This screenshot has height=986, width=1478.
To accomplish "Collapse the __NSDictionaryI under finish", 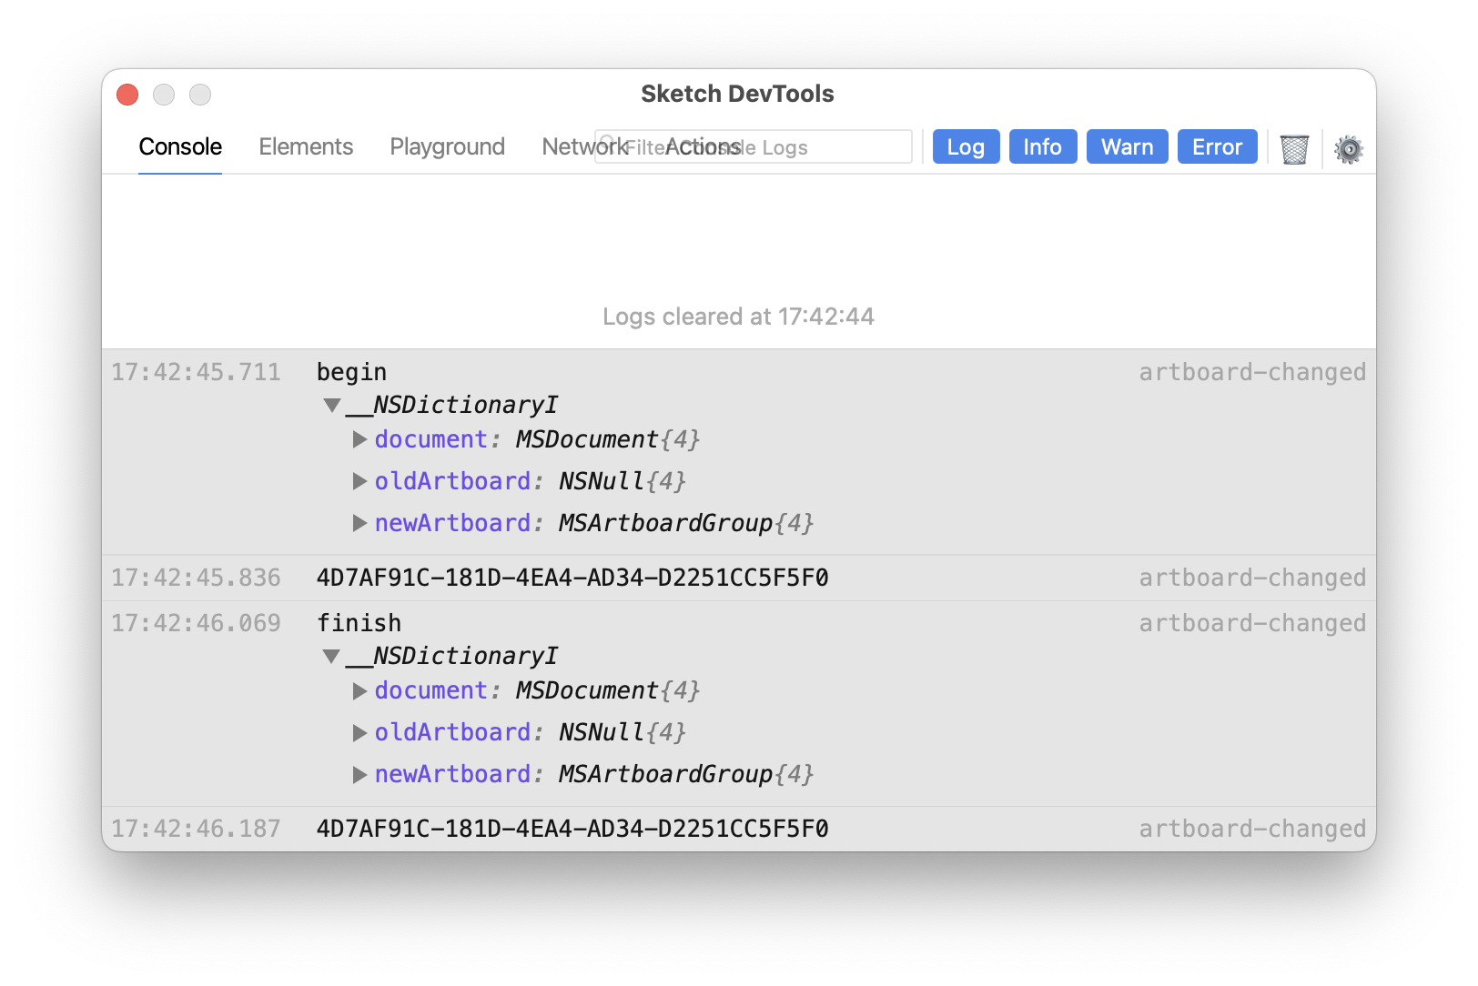I will point(332,656).
